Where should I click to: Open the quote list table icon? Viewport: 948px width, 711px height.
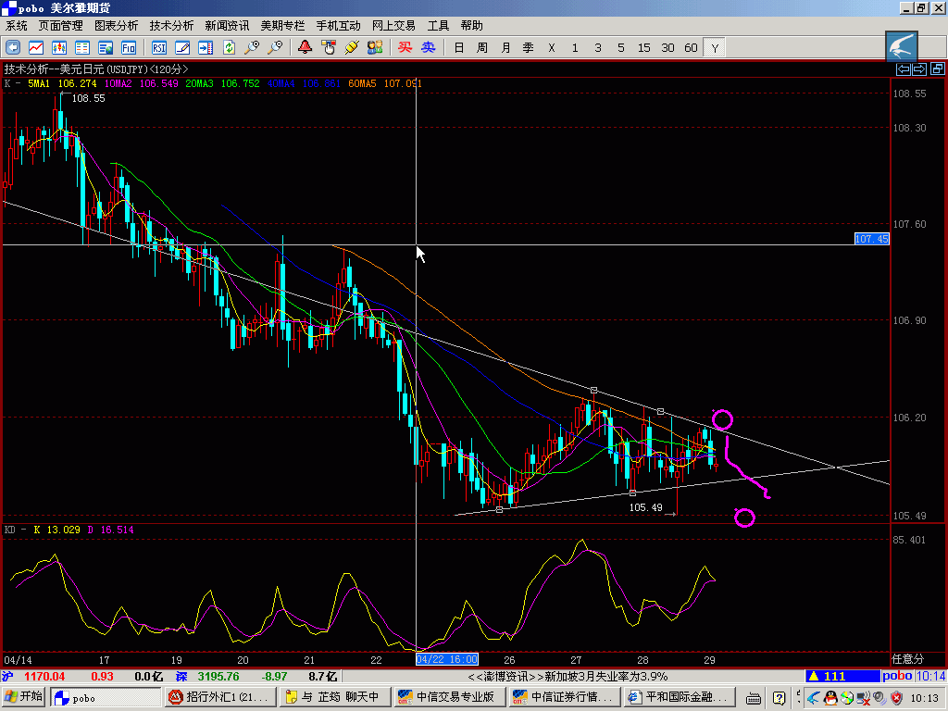click(82, 48)
